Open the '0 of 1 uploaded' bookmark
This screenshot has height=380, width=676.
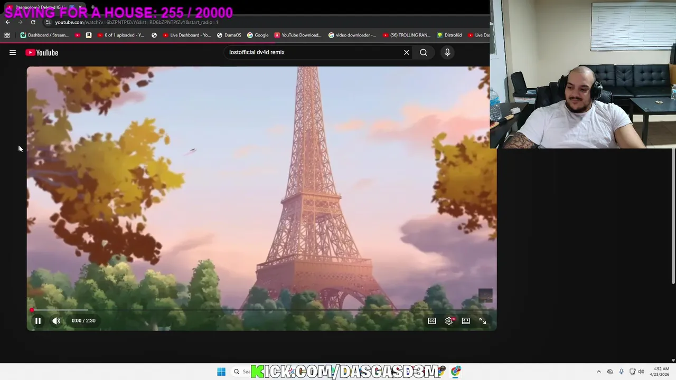click(121, 35)
